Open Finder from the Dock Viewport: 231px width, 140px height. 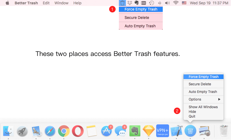[8, 131]
